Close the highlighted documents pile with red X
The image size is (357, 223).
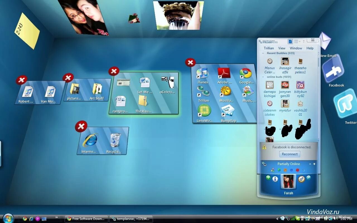click(x=114, y=71)
